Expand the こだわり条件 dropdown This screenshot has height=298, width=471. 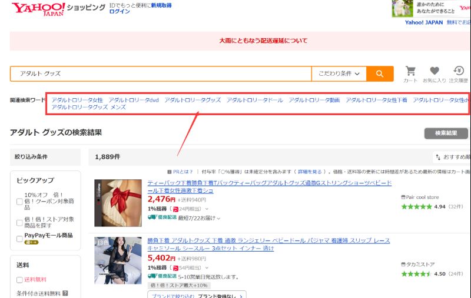point(339,73)
